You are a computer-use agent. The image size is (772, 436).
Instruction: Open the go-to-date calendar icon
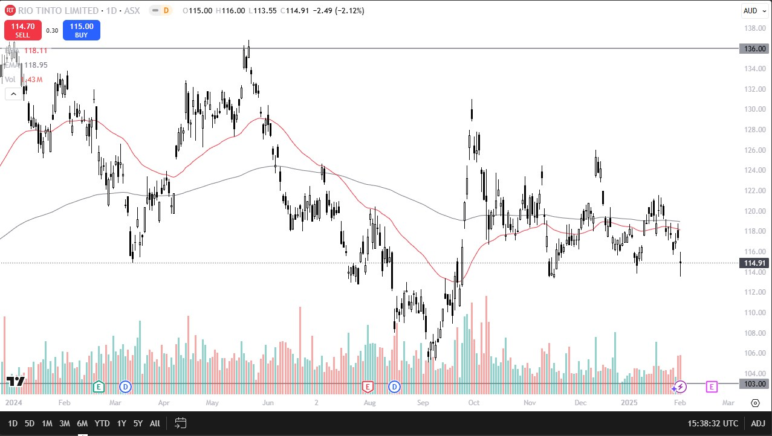coord(181,423)
